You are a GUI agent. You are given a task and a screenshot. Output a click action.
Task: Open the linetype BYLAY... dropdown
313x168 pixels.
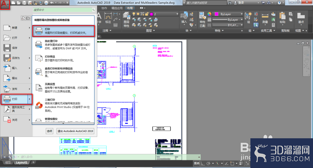click(x=228, y=25)
